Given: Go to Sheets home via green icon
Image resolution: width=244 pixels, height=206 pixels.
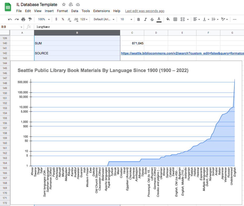Looking at the screenshot, I should (8, 7).
